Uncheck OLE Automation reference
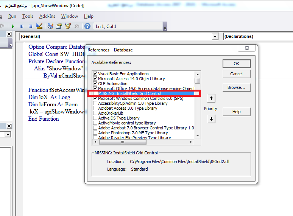The image size is (293, 216). [95, 84]
